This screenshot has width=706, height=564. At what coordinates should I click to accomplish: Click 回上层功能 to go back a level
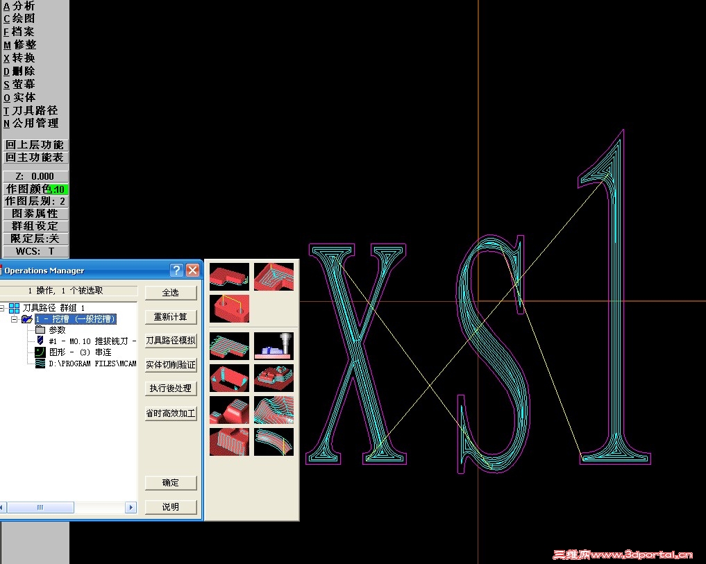(35, 144)
